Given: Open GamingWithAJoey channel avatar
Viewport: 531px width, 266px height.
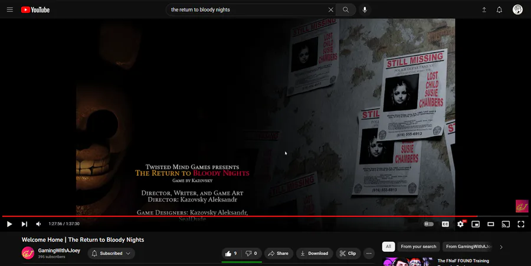Looking at the screenshot, I should pos(28,253).
